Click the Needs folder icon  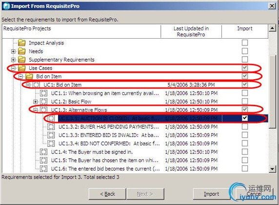pos(22,51)
